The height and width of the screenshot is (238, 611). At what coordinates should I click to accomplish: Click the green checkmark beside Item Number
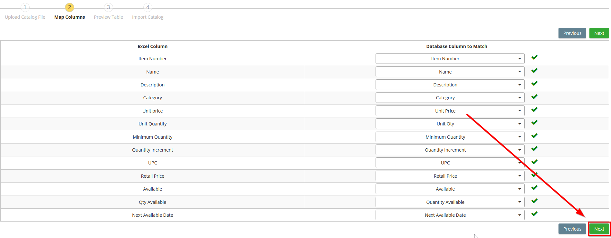coord(534,57)
